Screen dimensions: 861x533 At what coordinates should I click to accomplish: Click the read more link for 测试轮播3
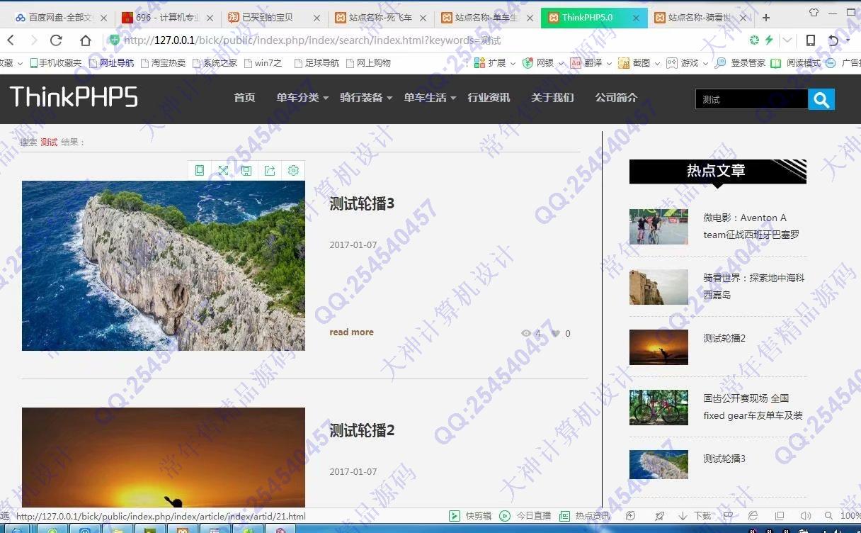351,332
